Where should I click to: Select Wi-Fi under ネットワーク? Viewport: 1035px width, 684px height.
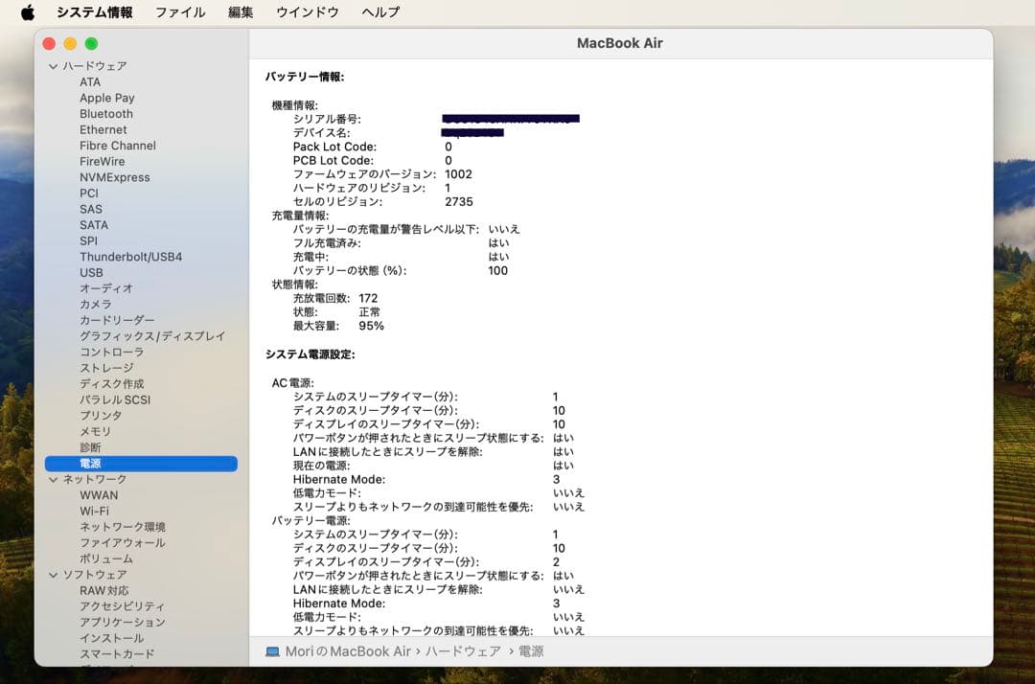point(101,510)
